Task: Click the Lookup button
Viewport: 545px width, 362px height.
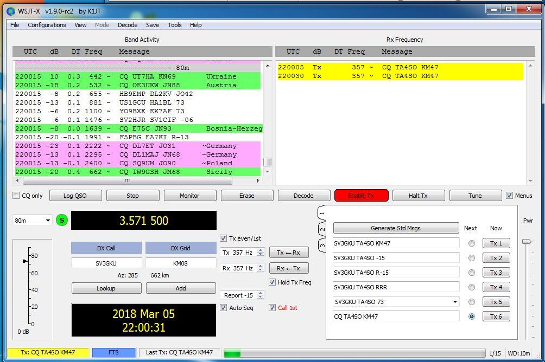Action: 106,288
